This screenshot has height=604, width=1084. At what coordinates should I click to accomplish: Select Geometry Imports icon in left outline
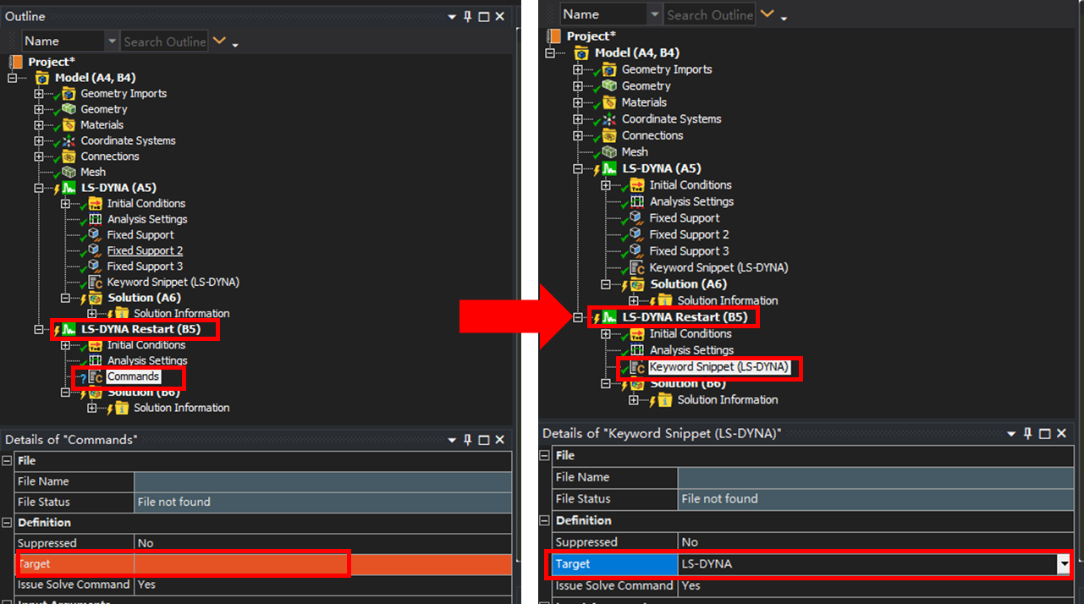69,93
